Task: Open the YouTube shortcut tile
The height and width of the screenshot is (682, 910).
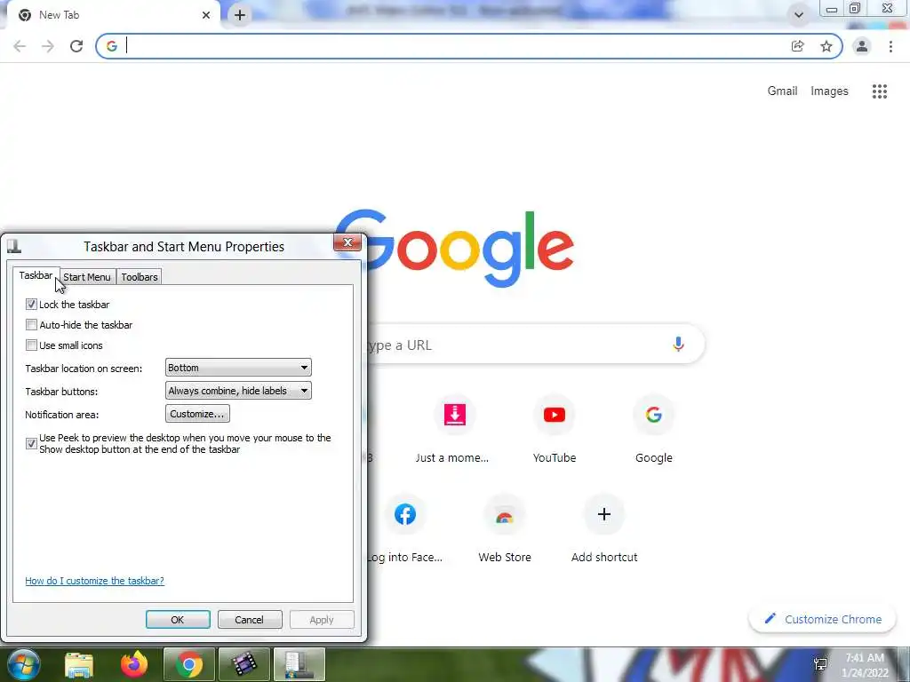Action: (x=555, y=429)
